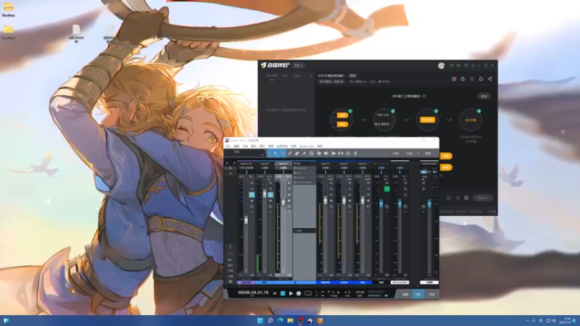Click the first channel volume fader
Image resolution: width=580 pixels, height=326 pixels.
point(246,220)
